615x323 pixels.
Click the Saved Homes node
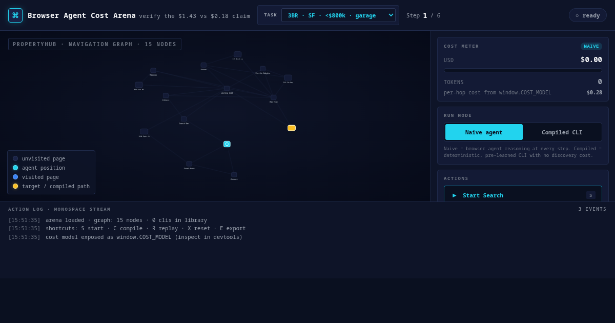coord(189,164)
